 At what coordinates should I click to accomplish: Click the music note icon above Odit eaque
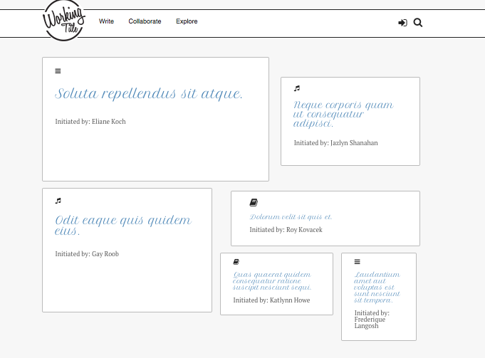pyautogui.click(x=58, y=201)
